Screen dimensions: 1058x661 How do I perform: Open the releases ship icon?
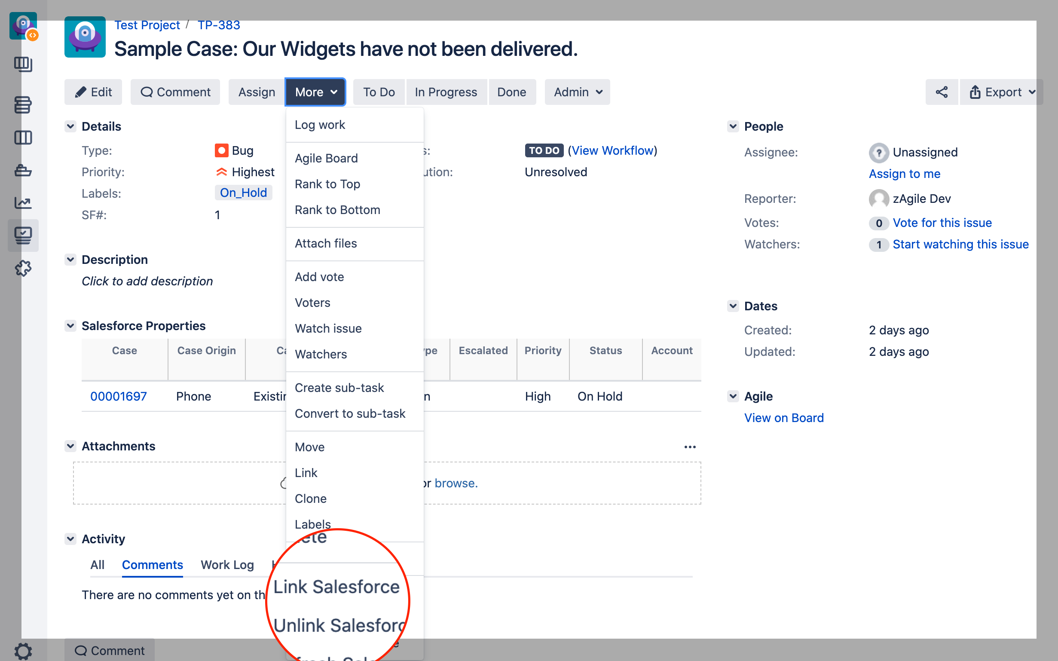(23, 171)
